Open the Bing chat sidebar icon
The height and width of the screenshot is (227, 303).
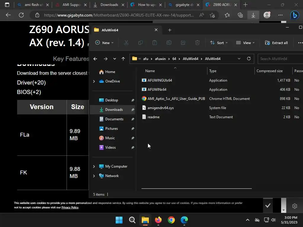(x=294, y=15)
